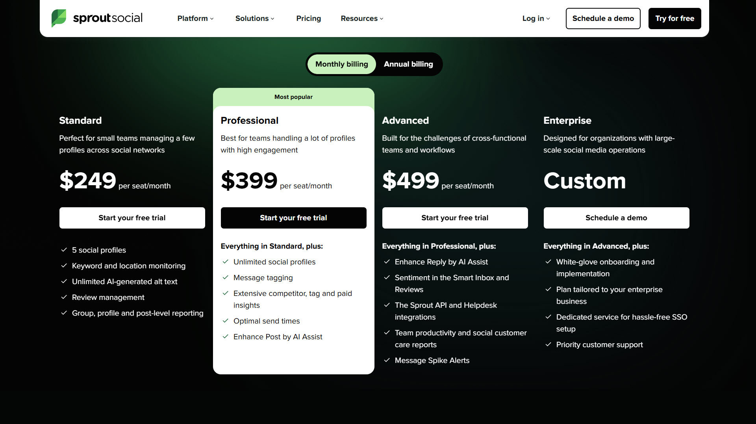The height and width of the screenshot is (424, 756).
Task: Switch to Annual billing
Action: tap(408, 64)
